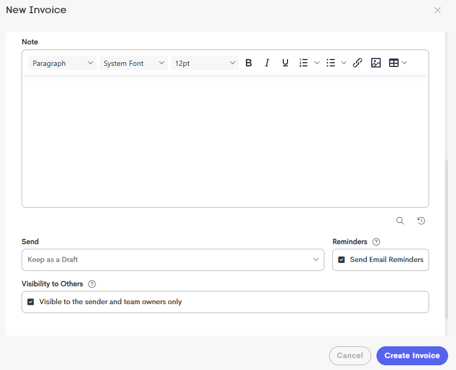Close the New Invoice dialog
The image size is (456, 370).
point(438,10)
